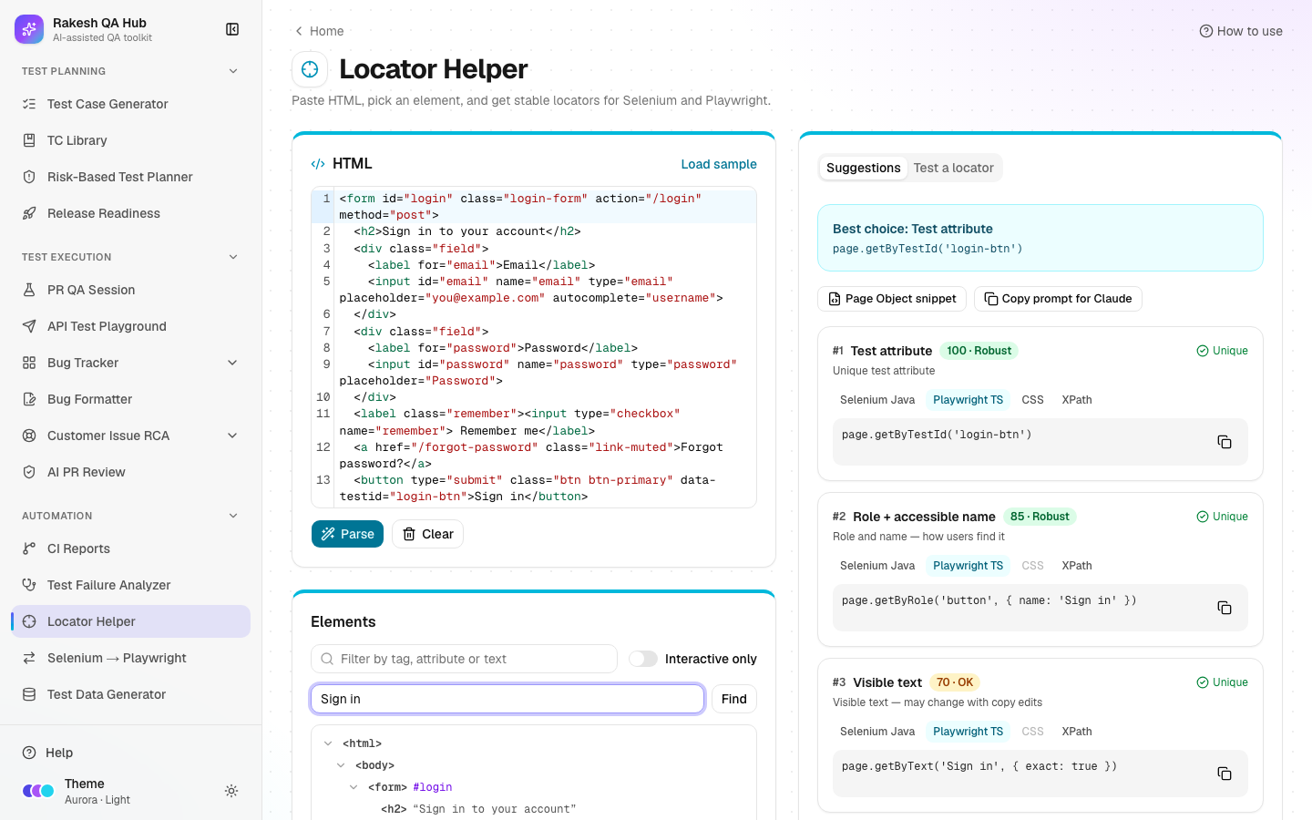This screenshot has height=820, width=1312.
Task: Click the Customer Issue RCA icon
Action: 29,436
